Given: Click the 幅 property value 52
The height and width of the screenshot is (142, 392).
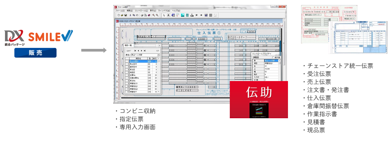Looking at the screenshot, I should pyautogui.click(x=271, y=72).
